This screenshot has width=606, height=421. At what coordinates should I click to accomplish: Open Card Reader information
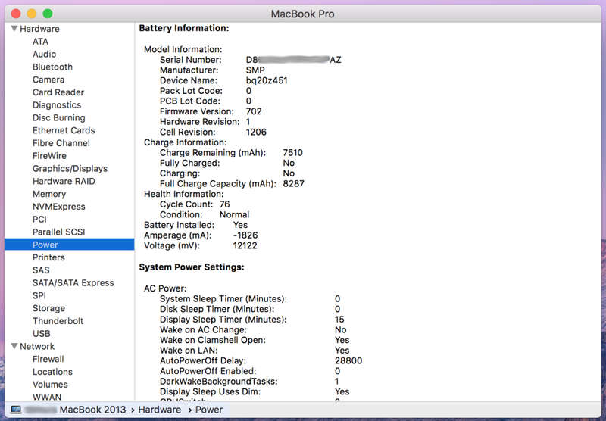tap(58, 92)
